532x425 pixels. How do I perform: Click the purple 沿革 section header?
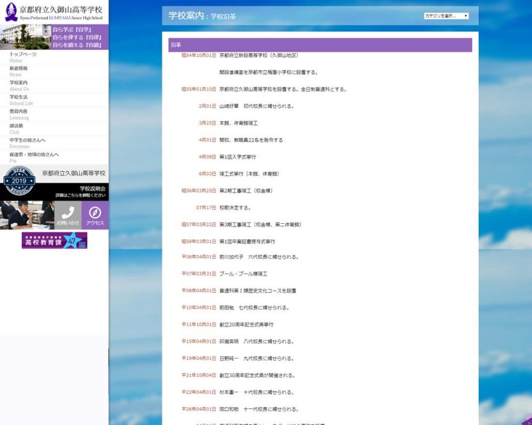tap(320, 45)
